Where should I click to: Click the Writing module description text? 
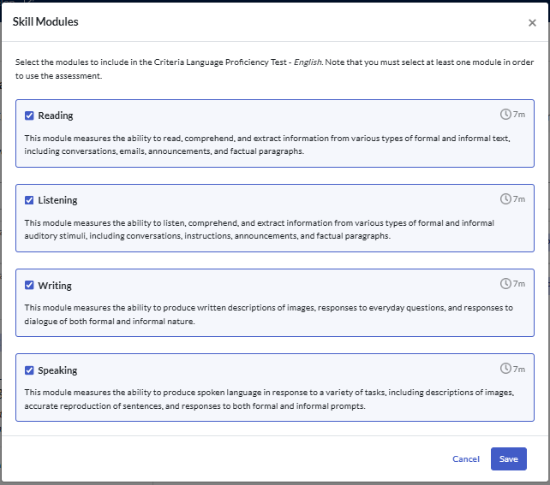click(267, 314)
